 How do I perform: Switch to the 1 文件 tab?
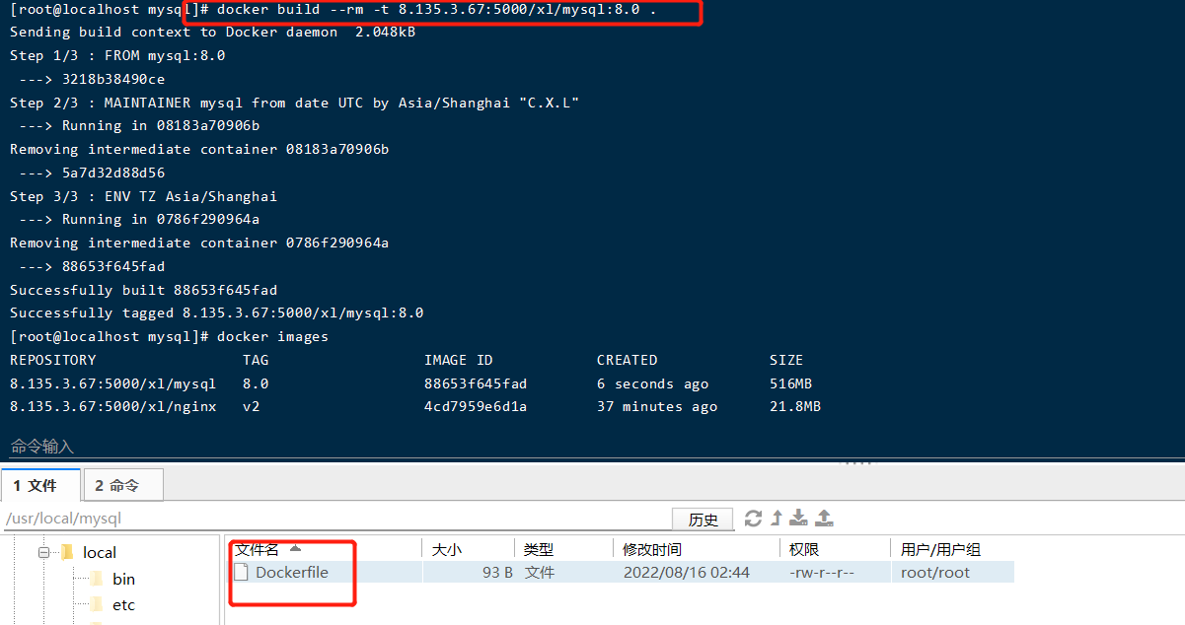(40, 484)
